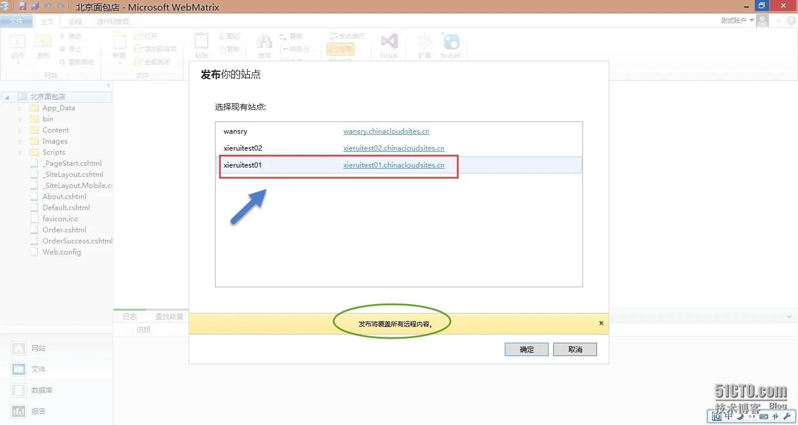798x425 pixels.
Task: Open xieruitest02.chinacloudsites.cn link
Action: [394, 148]
